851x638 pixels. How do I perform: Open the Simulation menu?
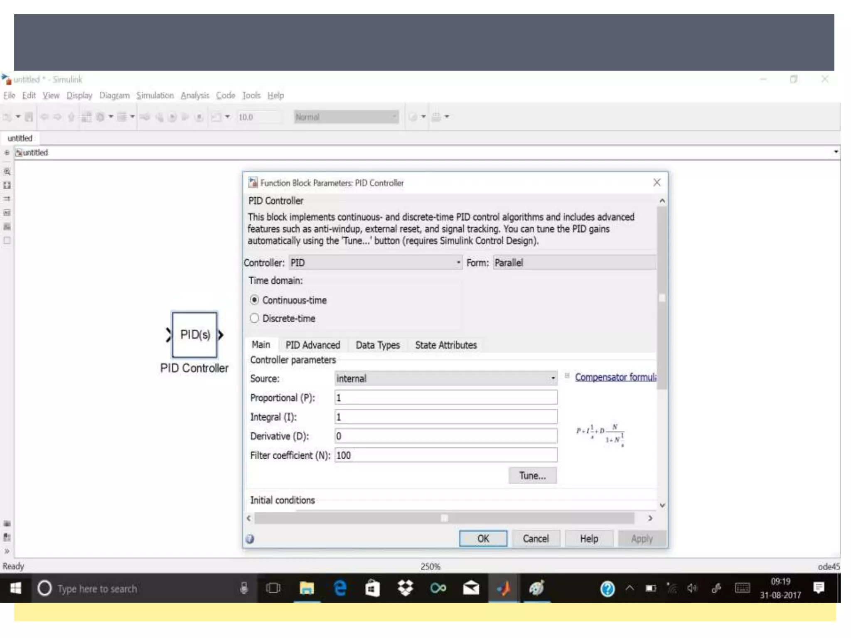click(x=155, y=96)
